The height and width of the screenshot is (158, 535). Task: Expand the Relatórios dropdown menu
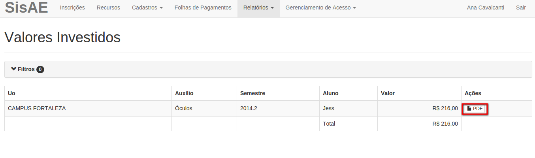[258, 8]
